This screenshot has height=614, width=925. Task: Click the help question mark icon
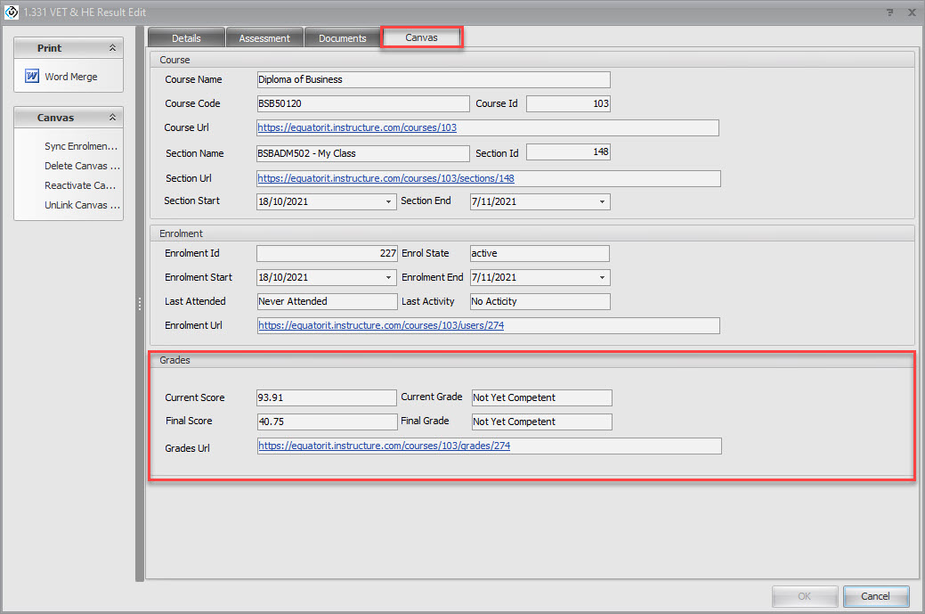pos(890,12)
